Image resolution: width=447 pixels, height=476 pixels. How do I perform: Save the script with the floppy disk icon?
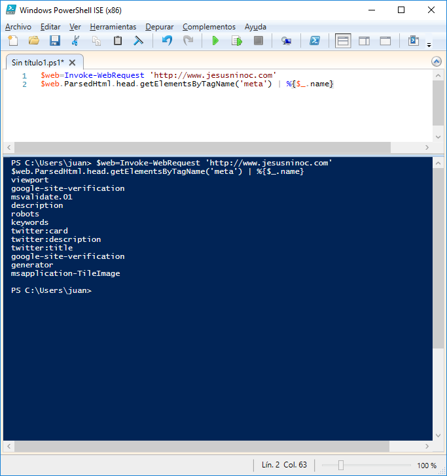tap(55, 41)
